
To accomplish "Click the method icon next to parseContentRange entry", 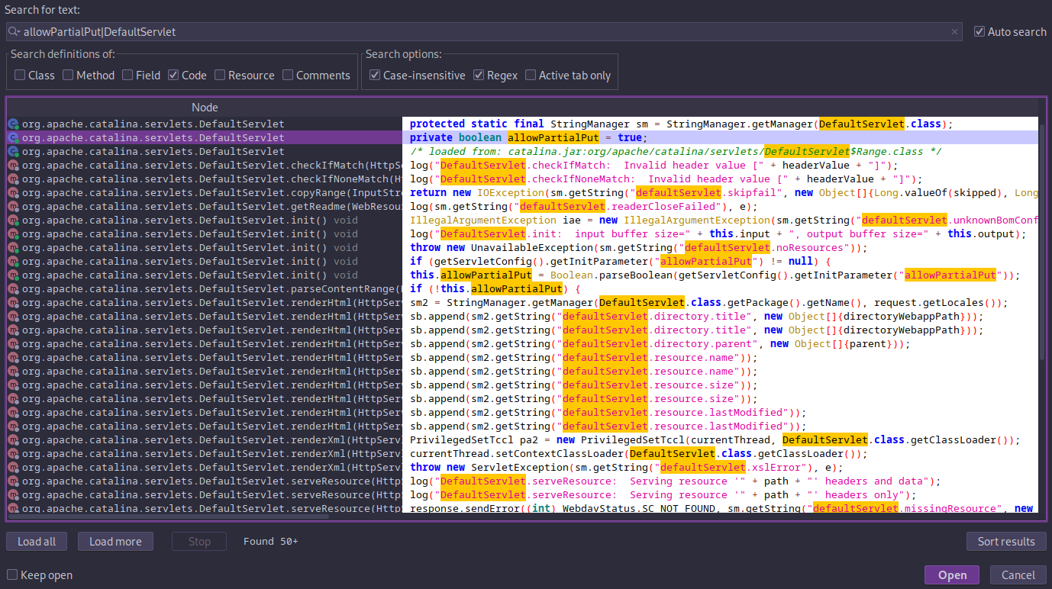I will (x=14, y=288).
